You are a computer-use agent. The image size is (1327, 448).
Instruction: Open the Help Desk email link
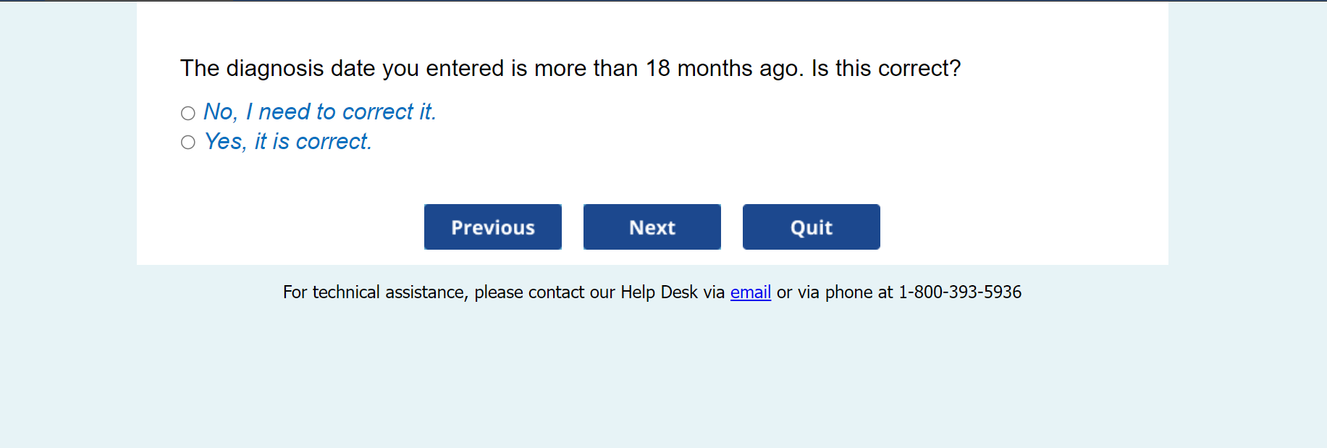tap(750, 292)
